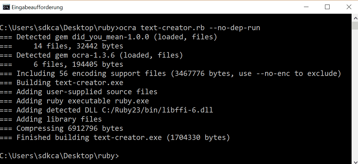Click the Compressing 6912796 bytes line
The image size is (358, 164).
coord(62,128)
